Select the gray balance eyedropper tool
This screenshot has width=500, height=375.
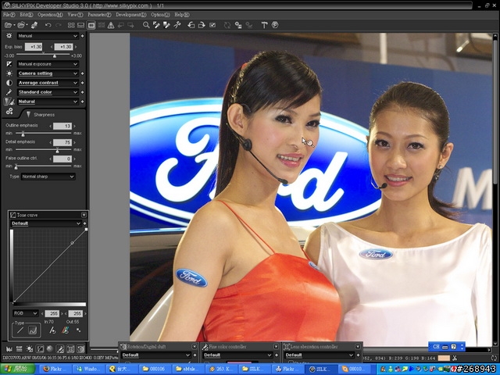156,25
